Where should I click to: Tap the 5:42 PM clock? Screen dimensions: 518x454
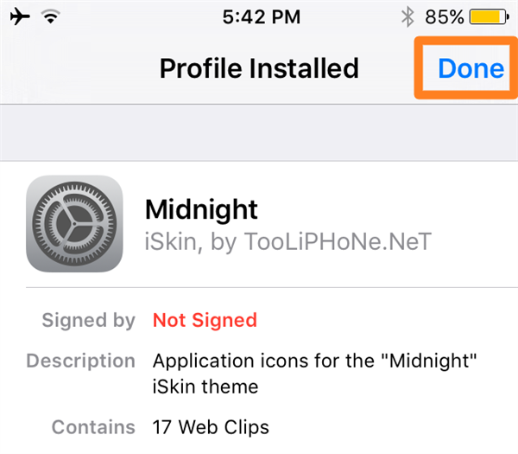coord(258,16)
